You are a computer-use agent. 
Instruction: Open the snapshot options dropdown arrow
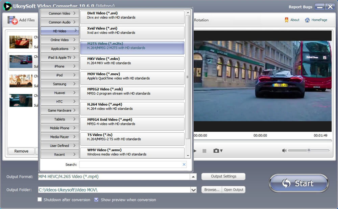point(221,151)
